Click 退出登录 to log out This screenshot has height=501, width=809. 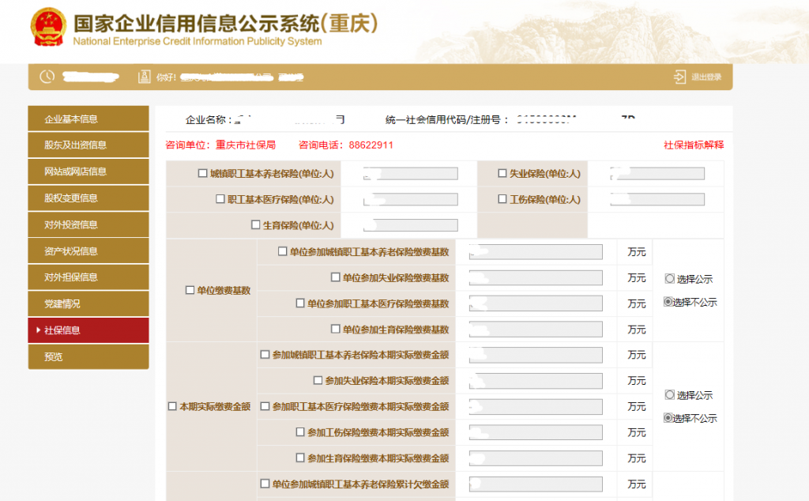coord(706,77)
